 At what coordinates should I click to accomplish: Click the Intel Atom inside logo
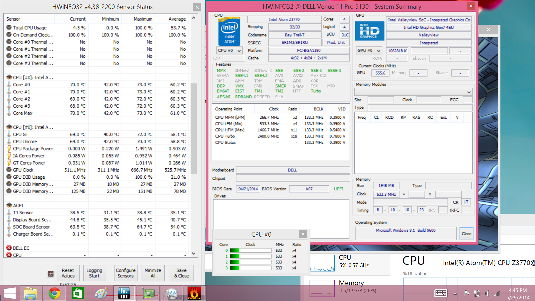coord(229,31)
